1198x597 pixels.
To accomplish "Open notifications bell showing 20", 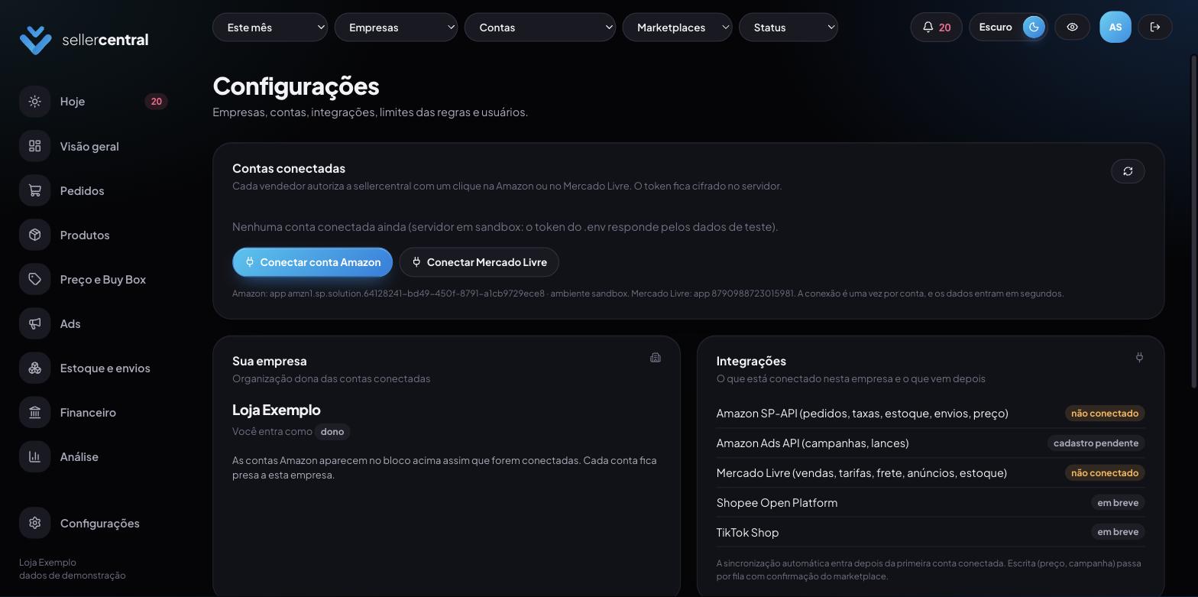I will click(x=936, y=28).
